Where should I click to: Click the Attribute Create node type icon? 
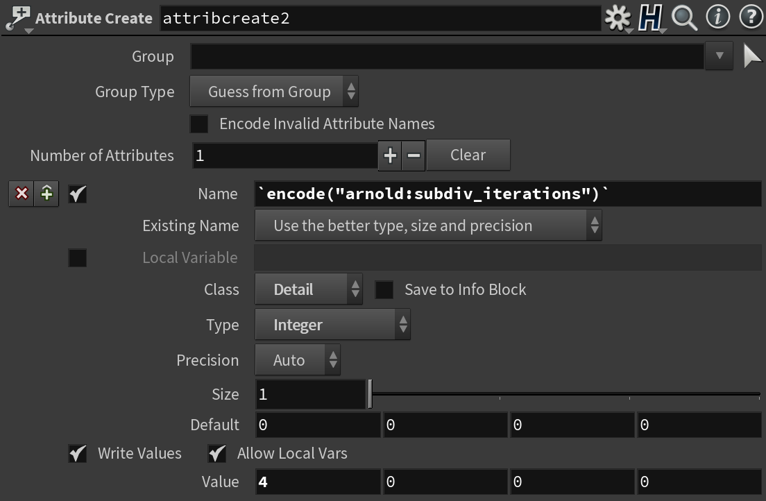pyautogui.click(x=17, y=18)
